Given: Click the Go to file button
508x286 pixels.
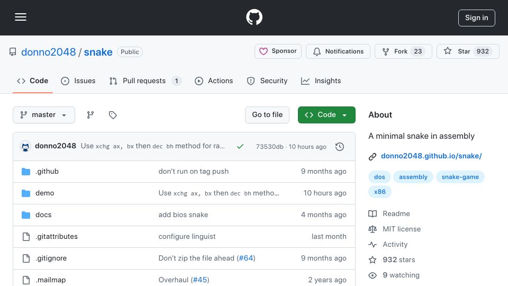Looking at the screenshot, I should tap(267, 115).
